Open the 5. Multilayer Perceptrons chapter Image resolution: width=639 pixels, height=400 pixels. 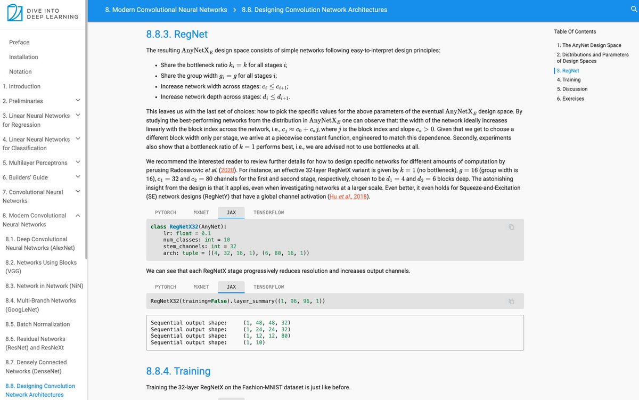pos(35,162)
